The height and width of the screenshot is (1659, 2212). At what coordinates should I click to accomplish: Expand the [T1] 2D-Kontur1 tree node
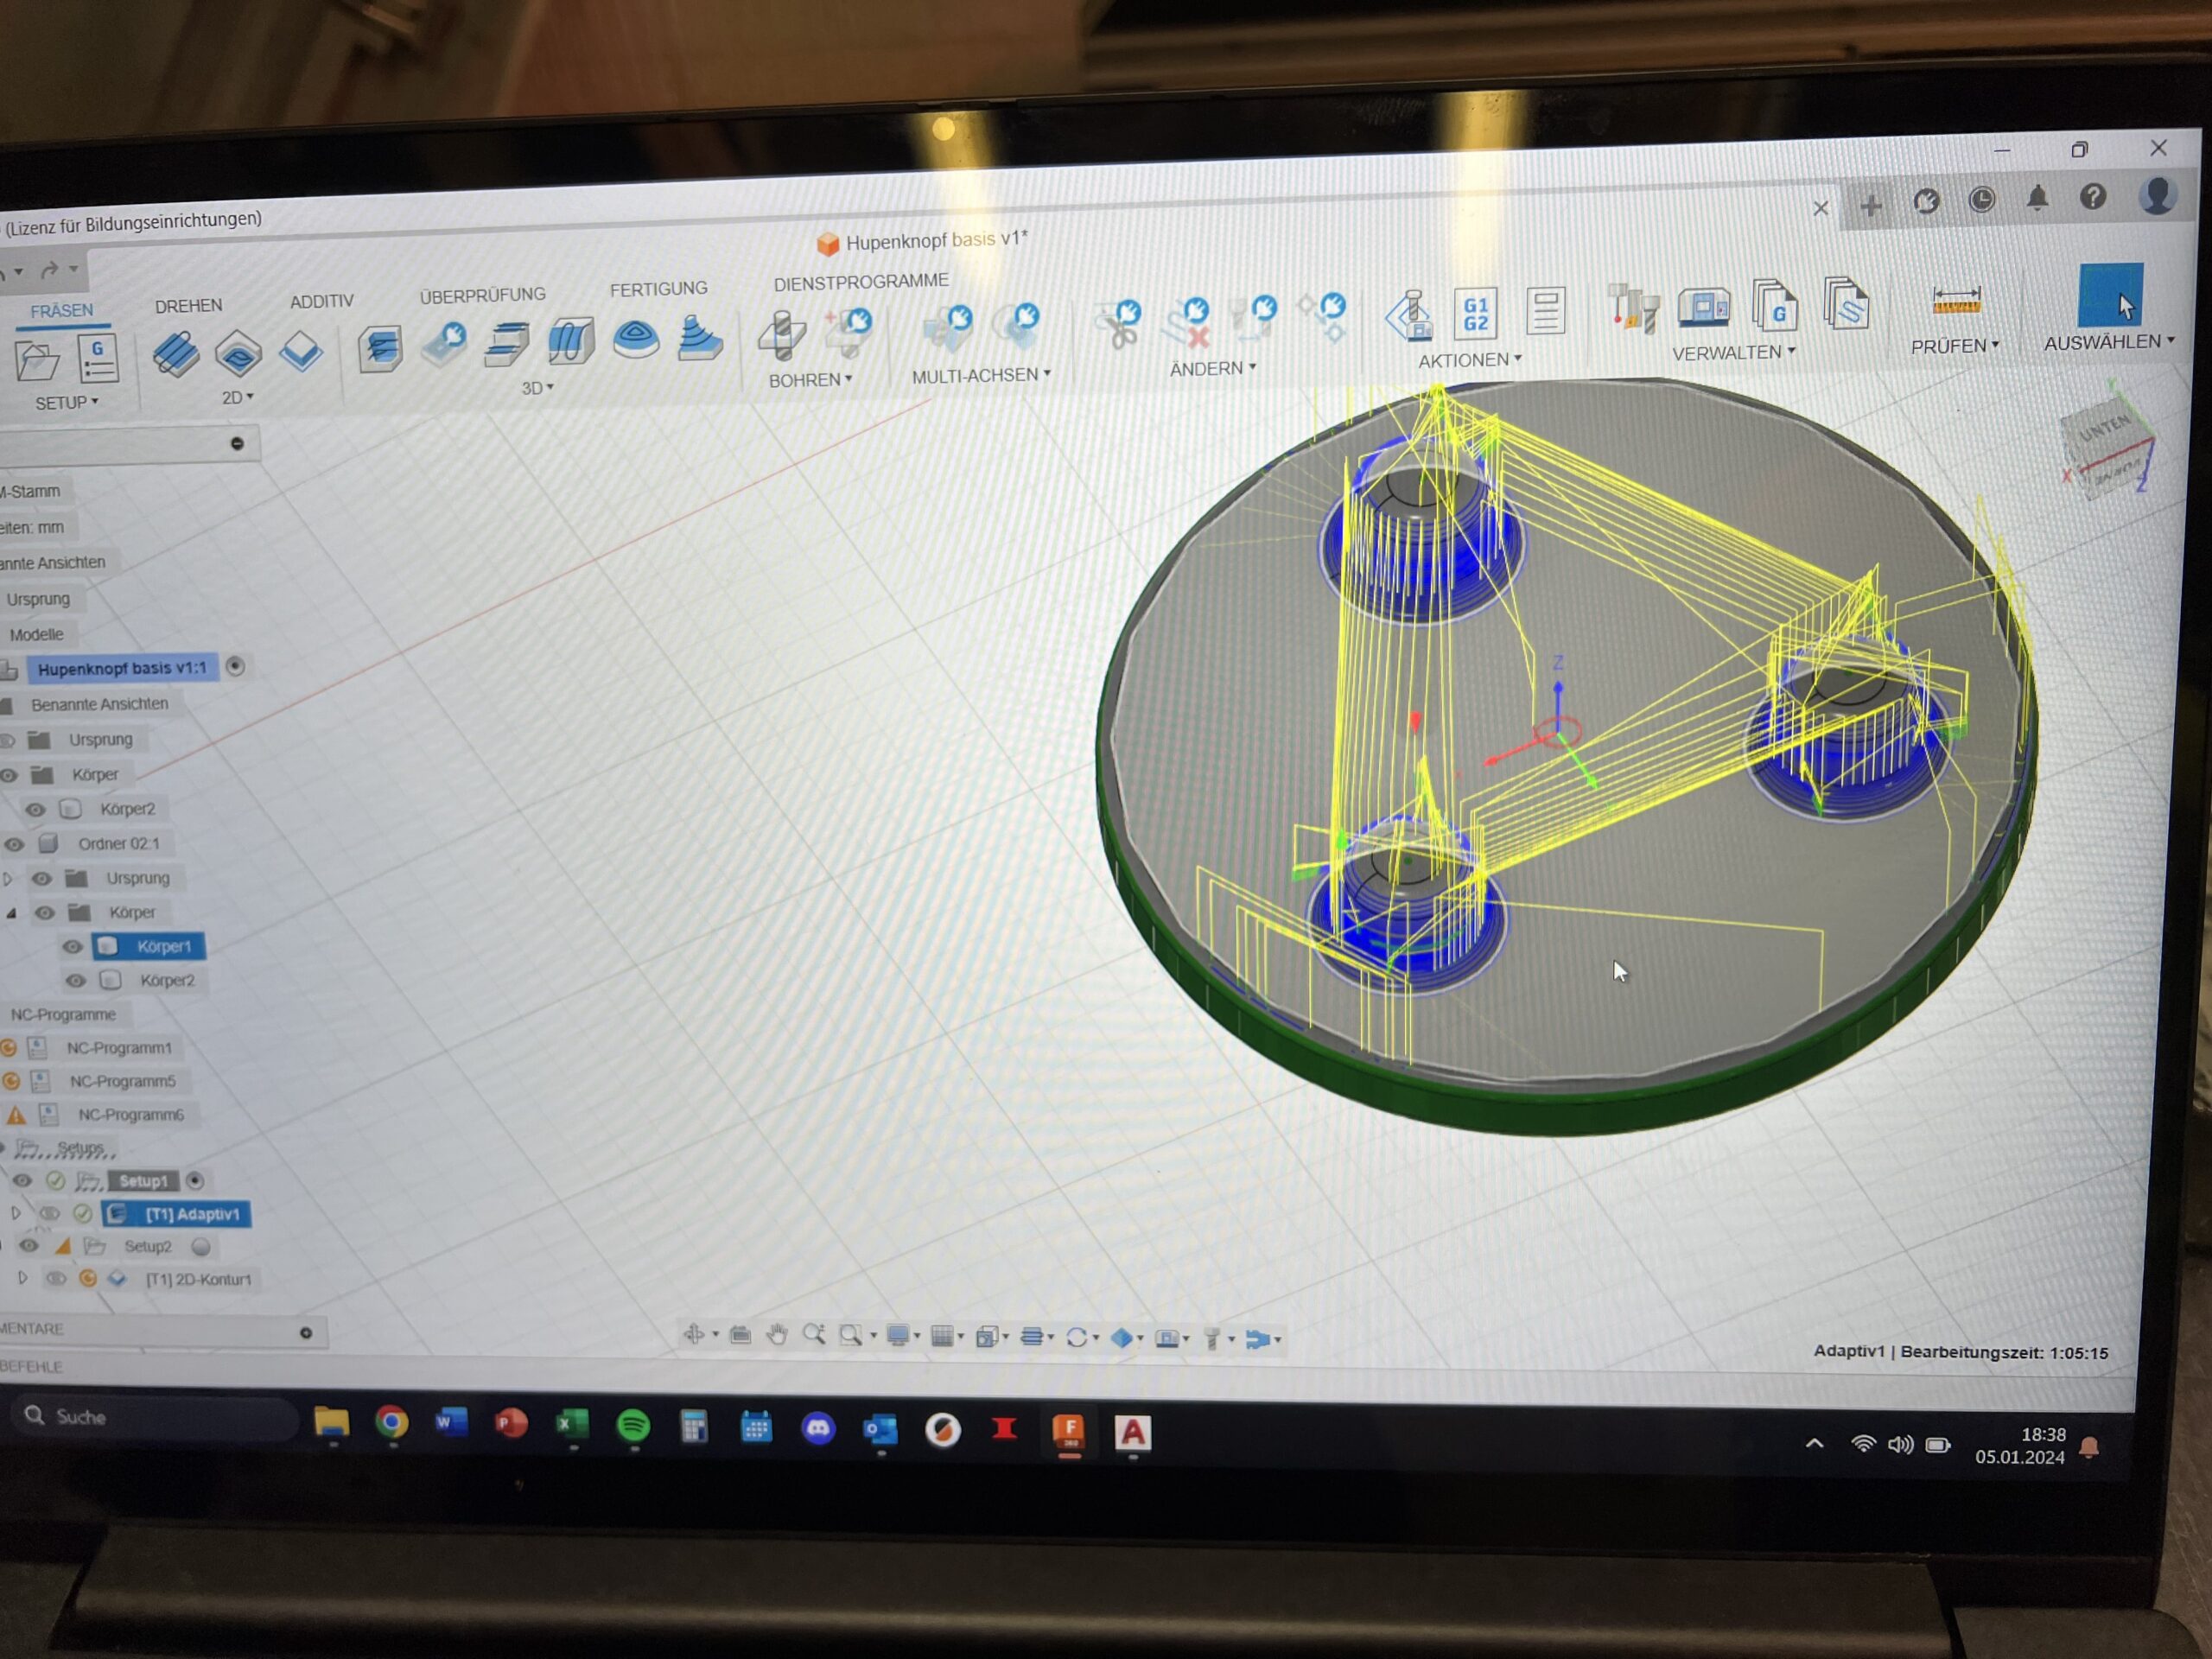(x=22, y=1278)
